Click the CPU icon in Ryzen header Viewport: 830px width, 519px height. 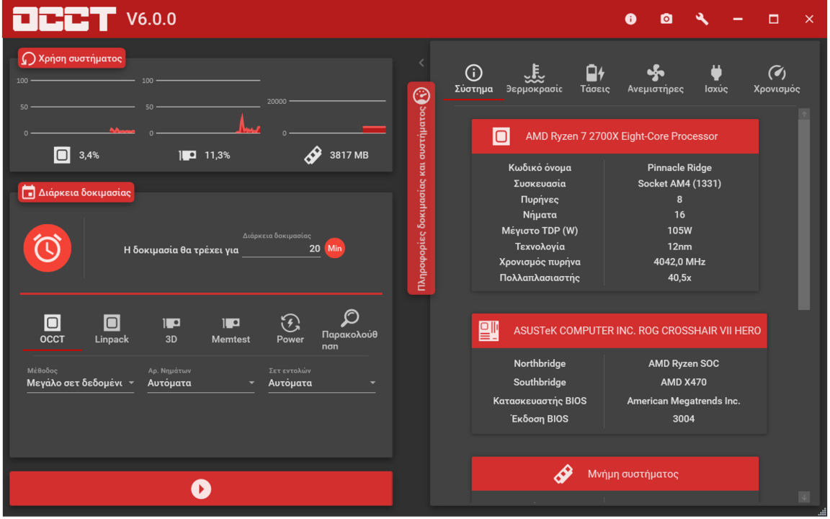point(501,137)
